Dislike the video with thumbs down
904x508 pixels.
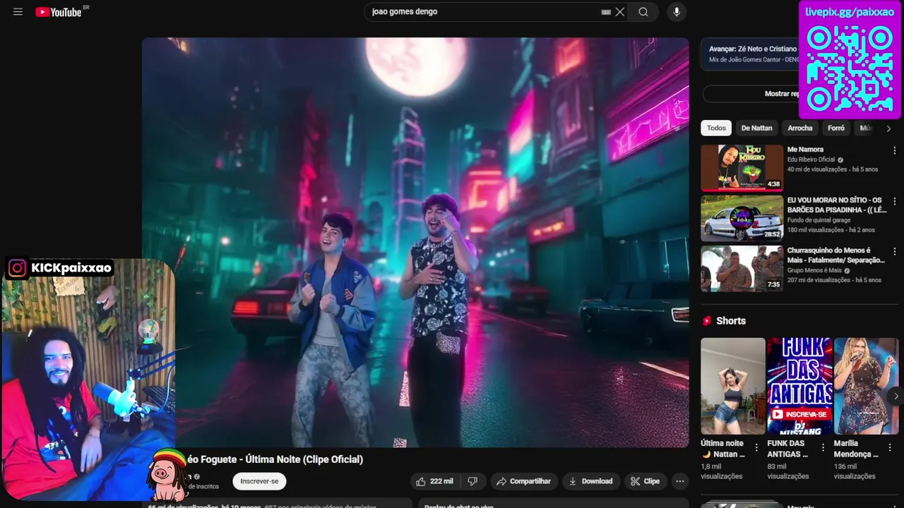click(472, 481)
